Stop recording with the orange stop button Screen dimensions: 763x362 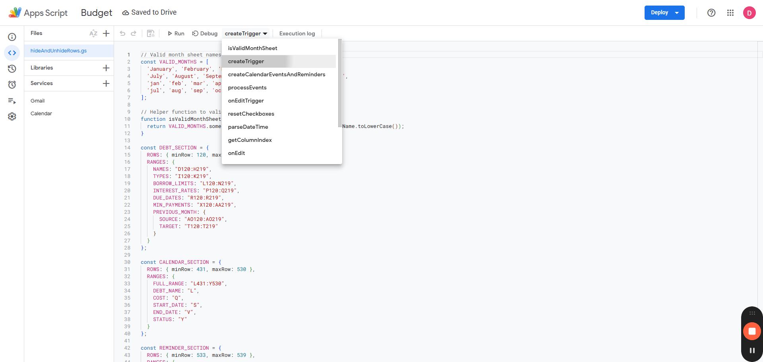(x=752, y=331)
